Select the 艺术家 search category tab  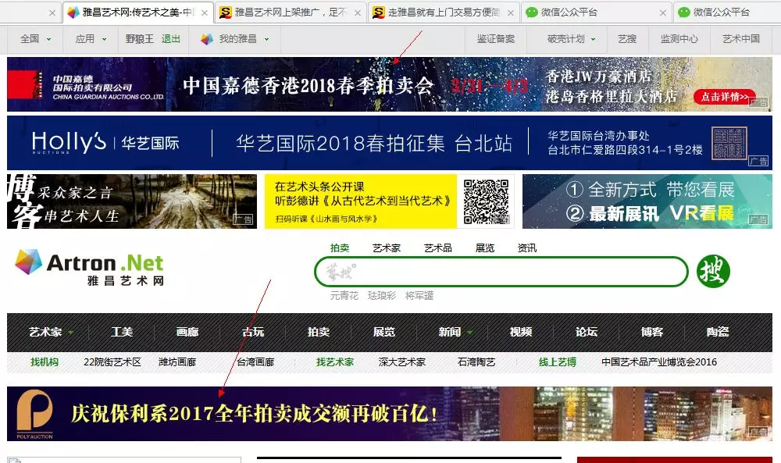(387, 248)
